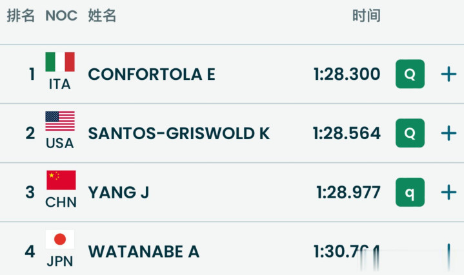The width and height of the screenshot is (464, 275).
Task: Open athlete WATANABE A
Action: pos(144,251)
